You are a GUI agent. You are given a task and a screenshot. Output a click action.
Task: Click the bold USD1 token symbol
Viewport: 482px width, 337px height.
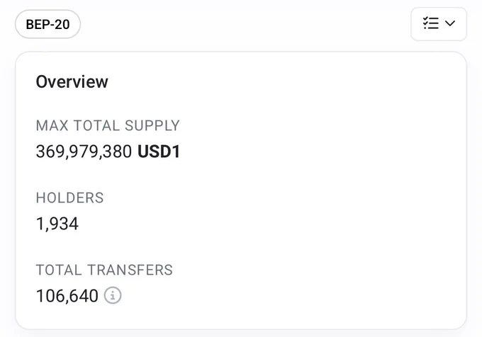point(159,152)
